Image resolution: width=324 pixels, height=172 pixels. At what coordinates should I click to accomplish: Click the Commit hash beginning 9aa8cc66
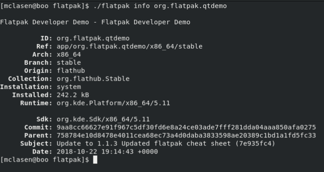(x=186, y=127)
